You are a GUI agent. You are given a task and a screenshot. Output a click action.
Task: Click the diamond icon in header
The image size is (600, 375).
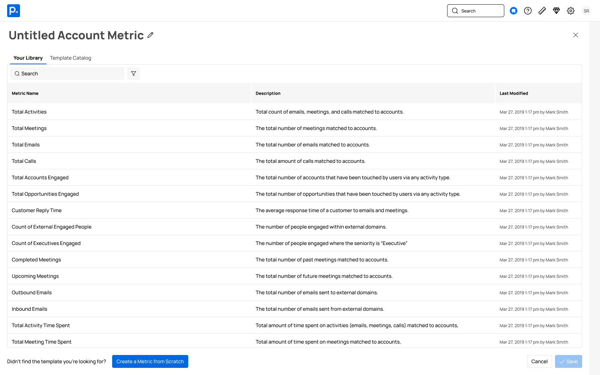pos(556,11)
